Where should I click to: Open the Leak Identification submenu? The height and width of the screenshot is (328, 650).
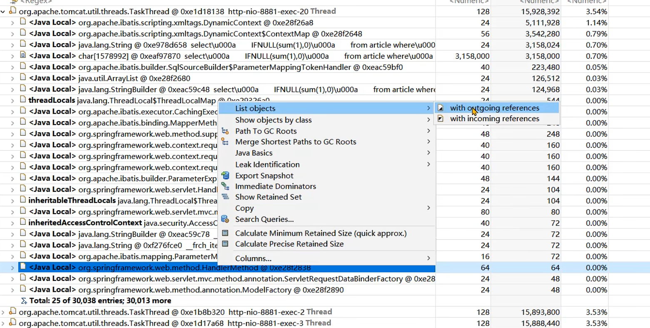(x=327, y=164)
